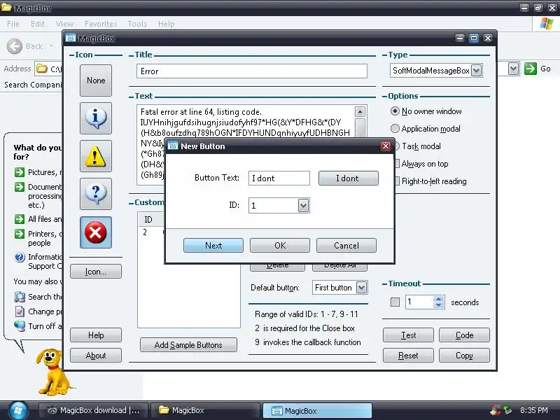Click the Windows Start orb

coord(19,410)
